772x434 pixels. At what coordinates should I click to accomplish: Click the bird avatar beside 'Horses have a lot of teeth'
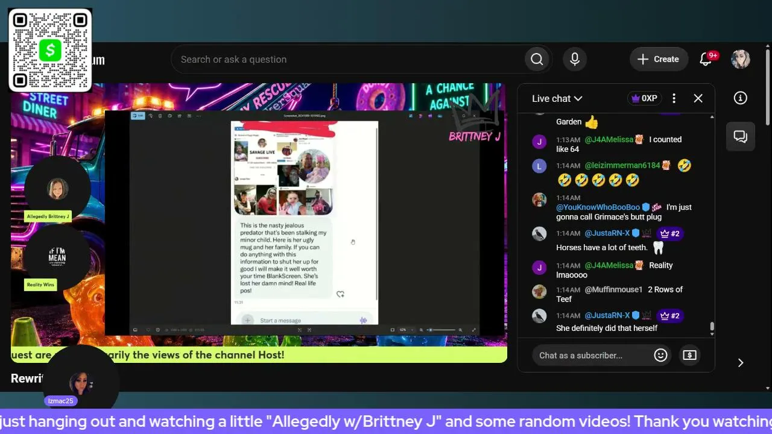(x=539, y=234)
